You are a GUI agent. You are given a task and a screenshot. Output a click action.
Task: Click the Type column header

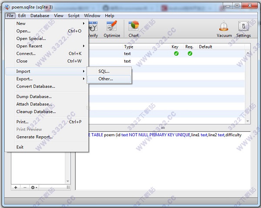tap(129, 47)
